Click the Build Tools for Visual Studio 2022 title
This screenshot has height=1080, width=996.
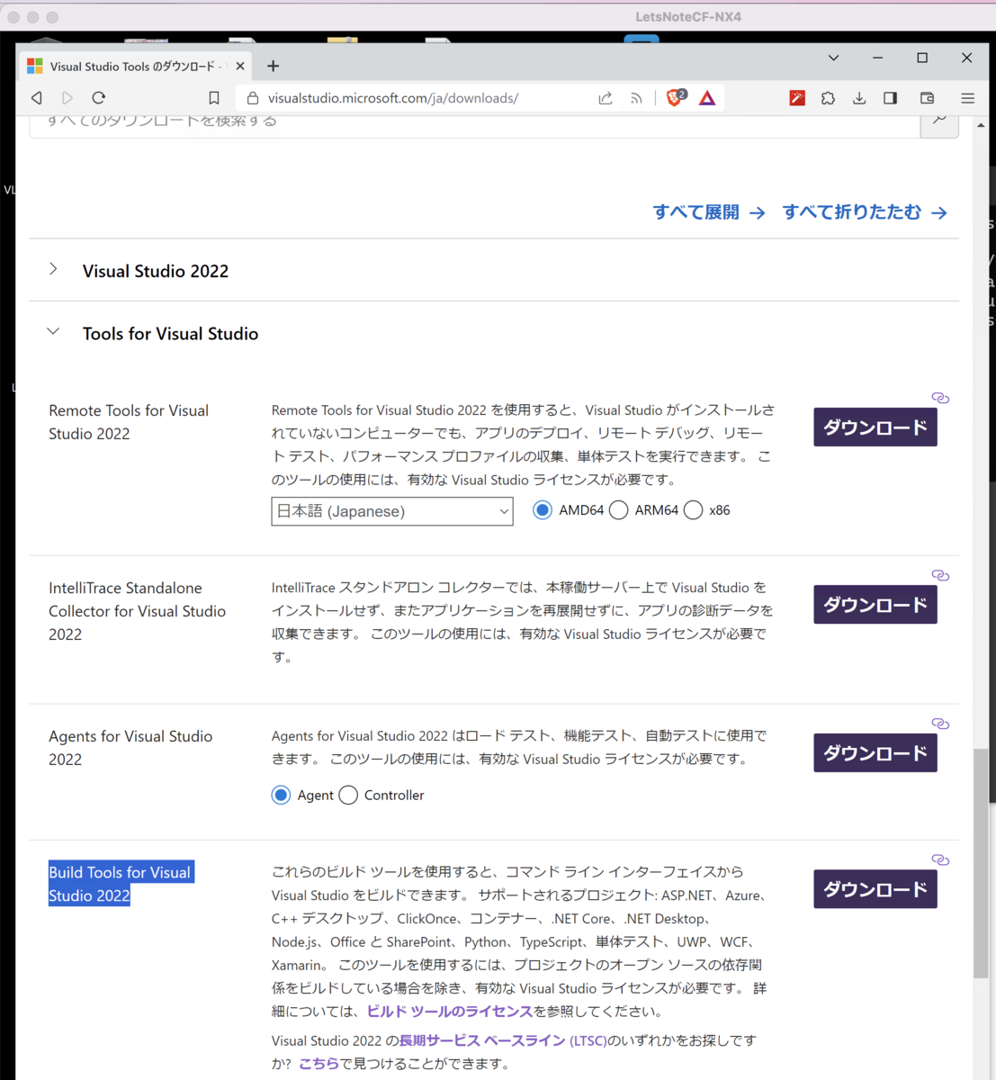(121, 884)
